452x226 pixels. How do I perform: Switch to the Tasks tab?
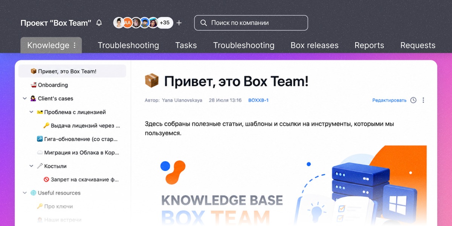[186, 45]
